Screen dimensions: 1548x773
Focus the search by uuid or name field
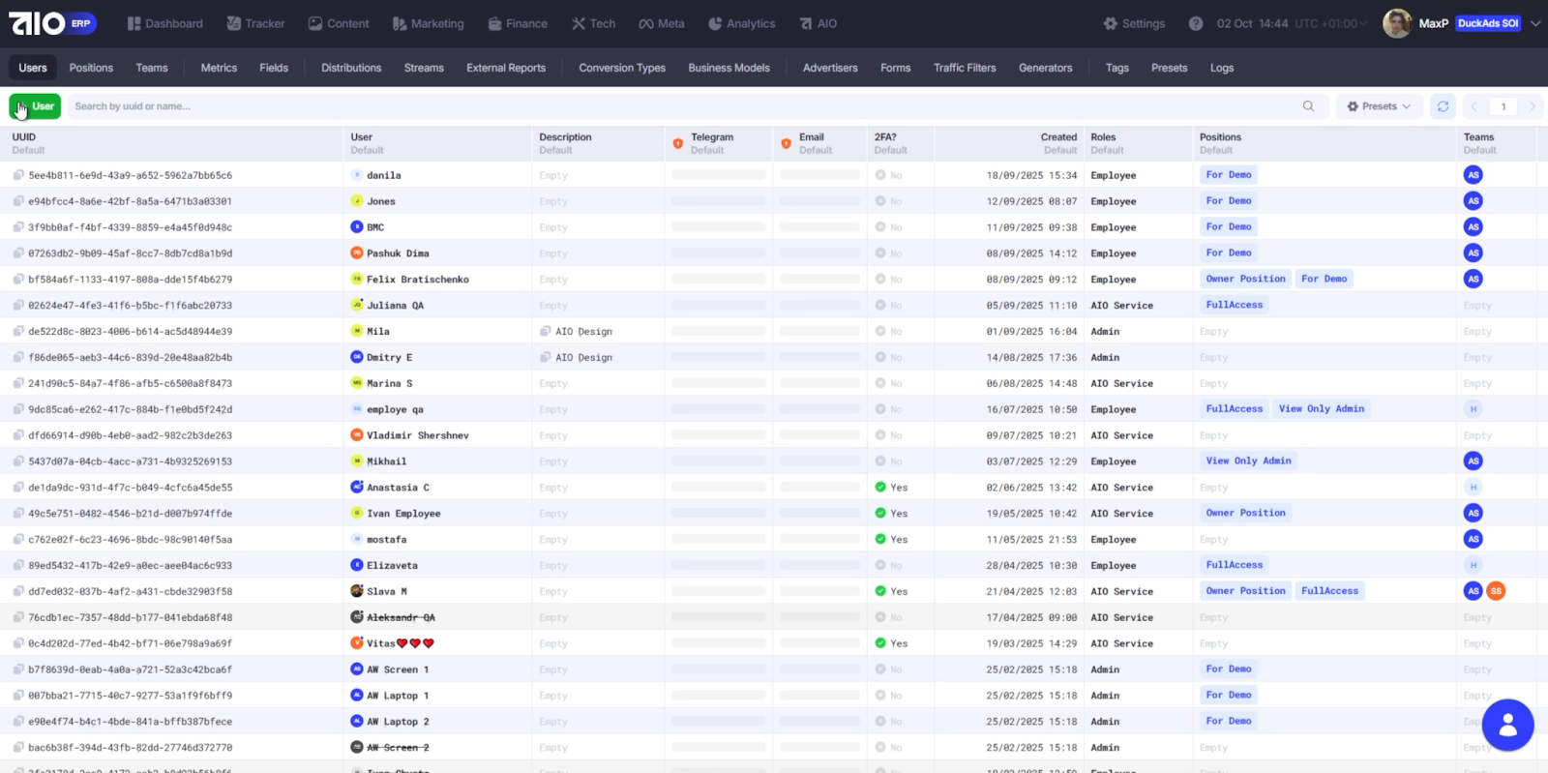(677, 106)
